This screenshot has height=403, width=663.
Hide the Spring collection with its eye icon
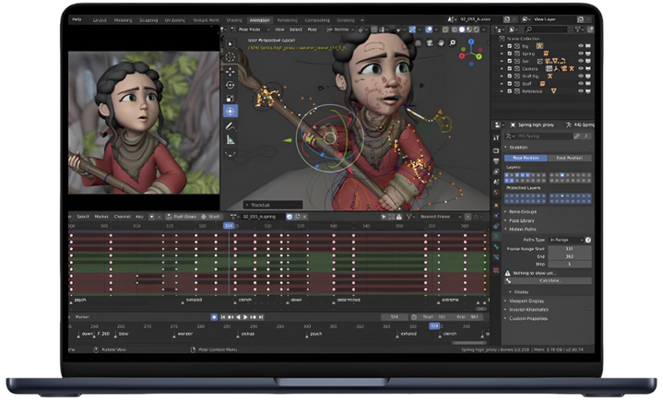pyautogui.click(x=581, y=53)
